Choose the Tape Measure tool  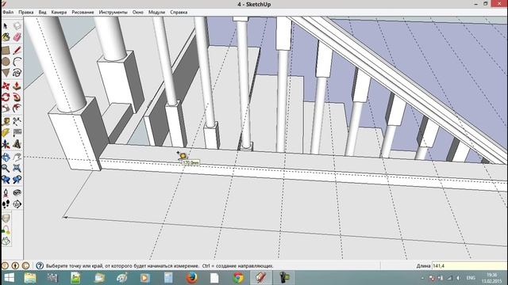[6, 121]
